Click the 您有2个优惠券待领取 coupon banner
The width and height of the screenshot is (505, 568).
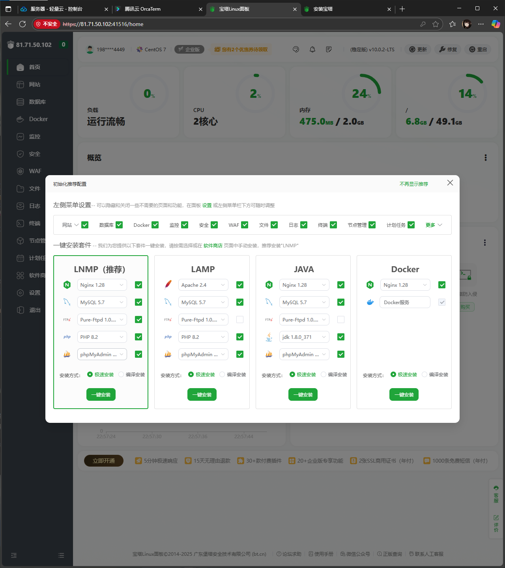(241, 49)
